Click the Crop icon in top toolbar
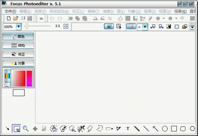198x136 pixels. (110, 18)
